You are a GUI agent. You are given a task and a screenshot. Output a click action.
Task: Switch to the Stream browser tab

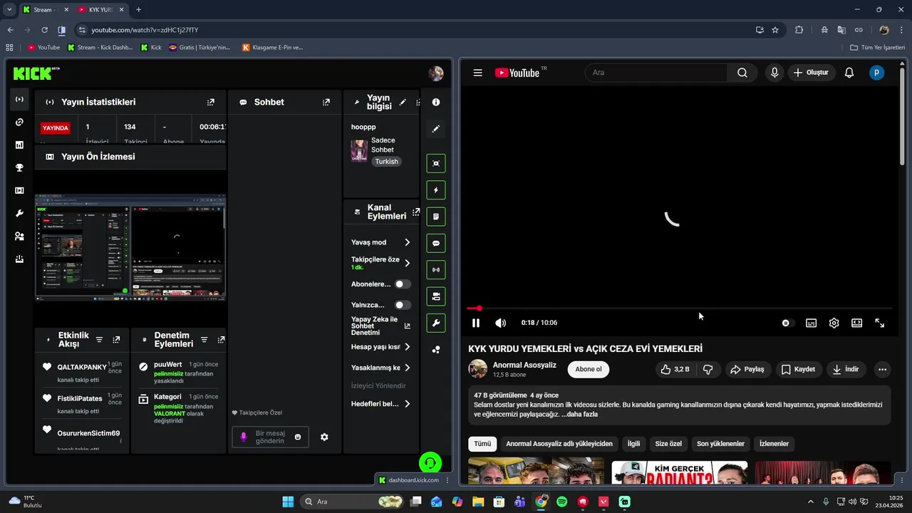[x=43, y=10]
